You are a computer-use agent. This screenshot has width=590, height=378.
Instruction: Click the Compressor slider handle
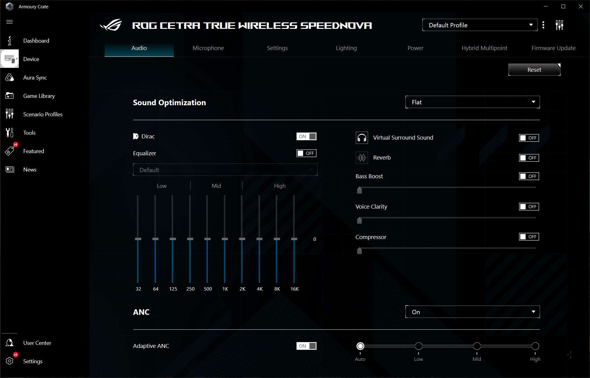359,251
